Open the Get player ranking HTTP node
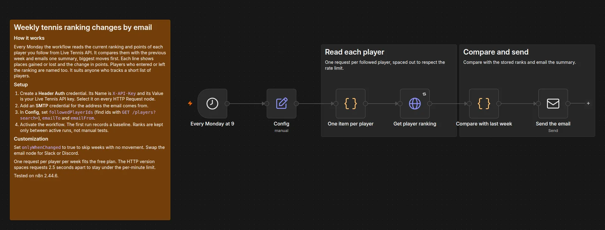The height and width of the screenshot is (230, 605). pyautogui.click(x=415, y=103)
